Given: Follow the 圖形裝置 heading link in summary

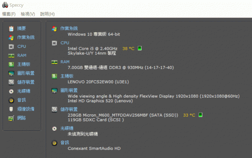Looking at the screenshot, I should (x=69, y=90).
